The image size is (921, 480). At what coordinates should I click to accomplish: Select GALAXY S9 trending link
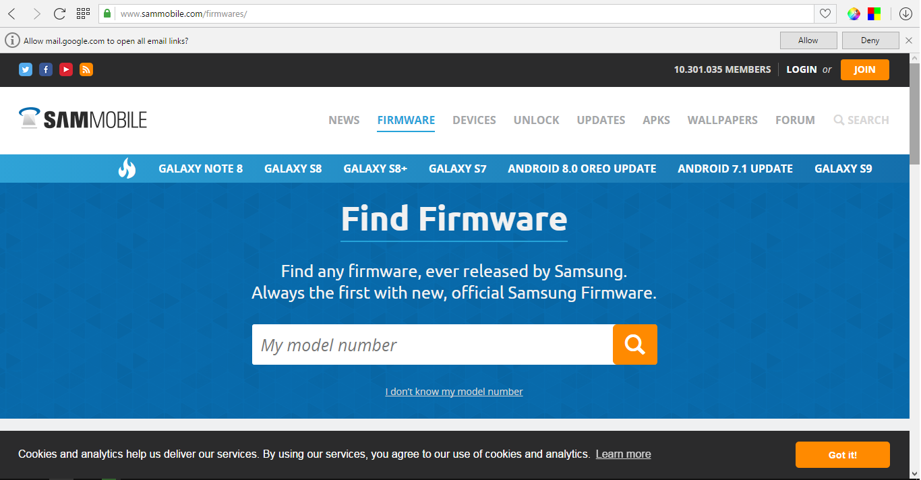(x=843, y=169)
